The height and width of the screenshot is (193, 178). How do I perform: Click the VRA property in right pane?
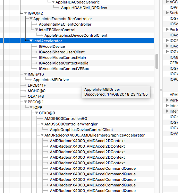(174, 95)
